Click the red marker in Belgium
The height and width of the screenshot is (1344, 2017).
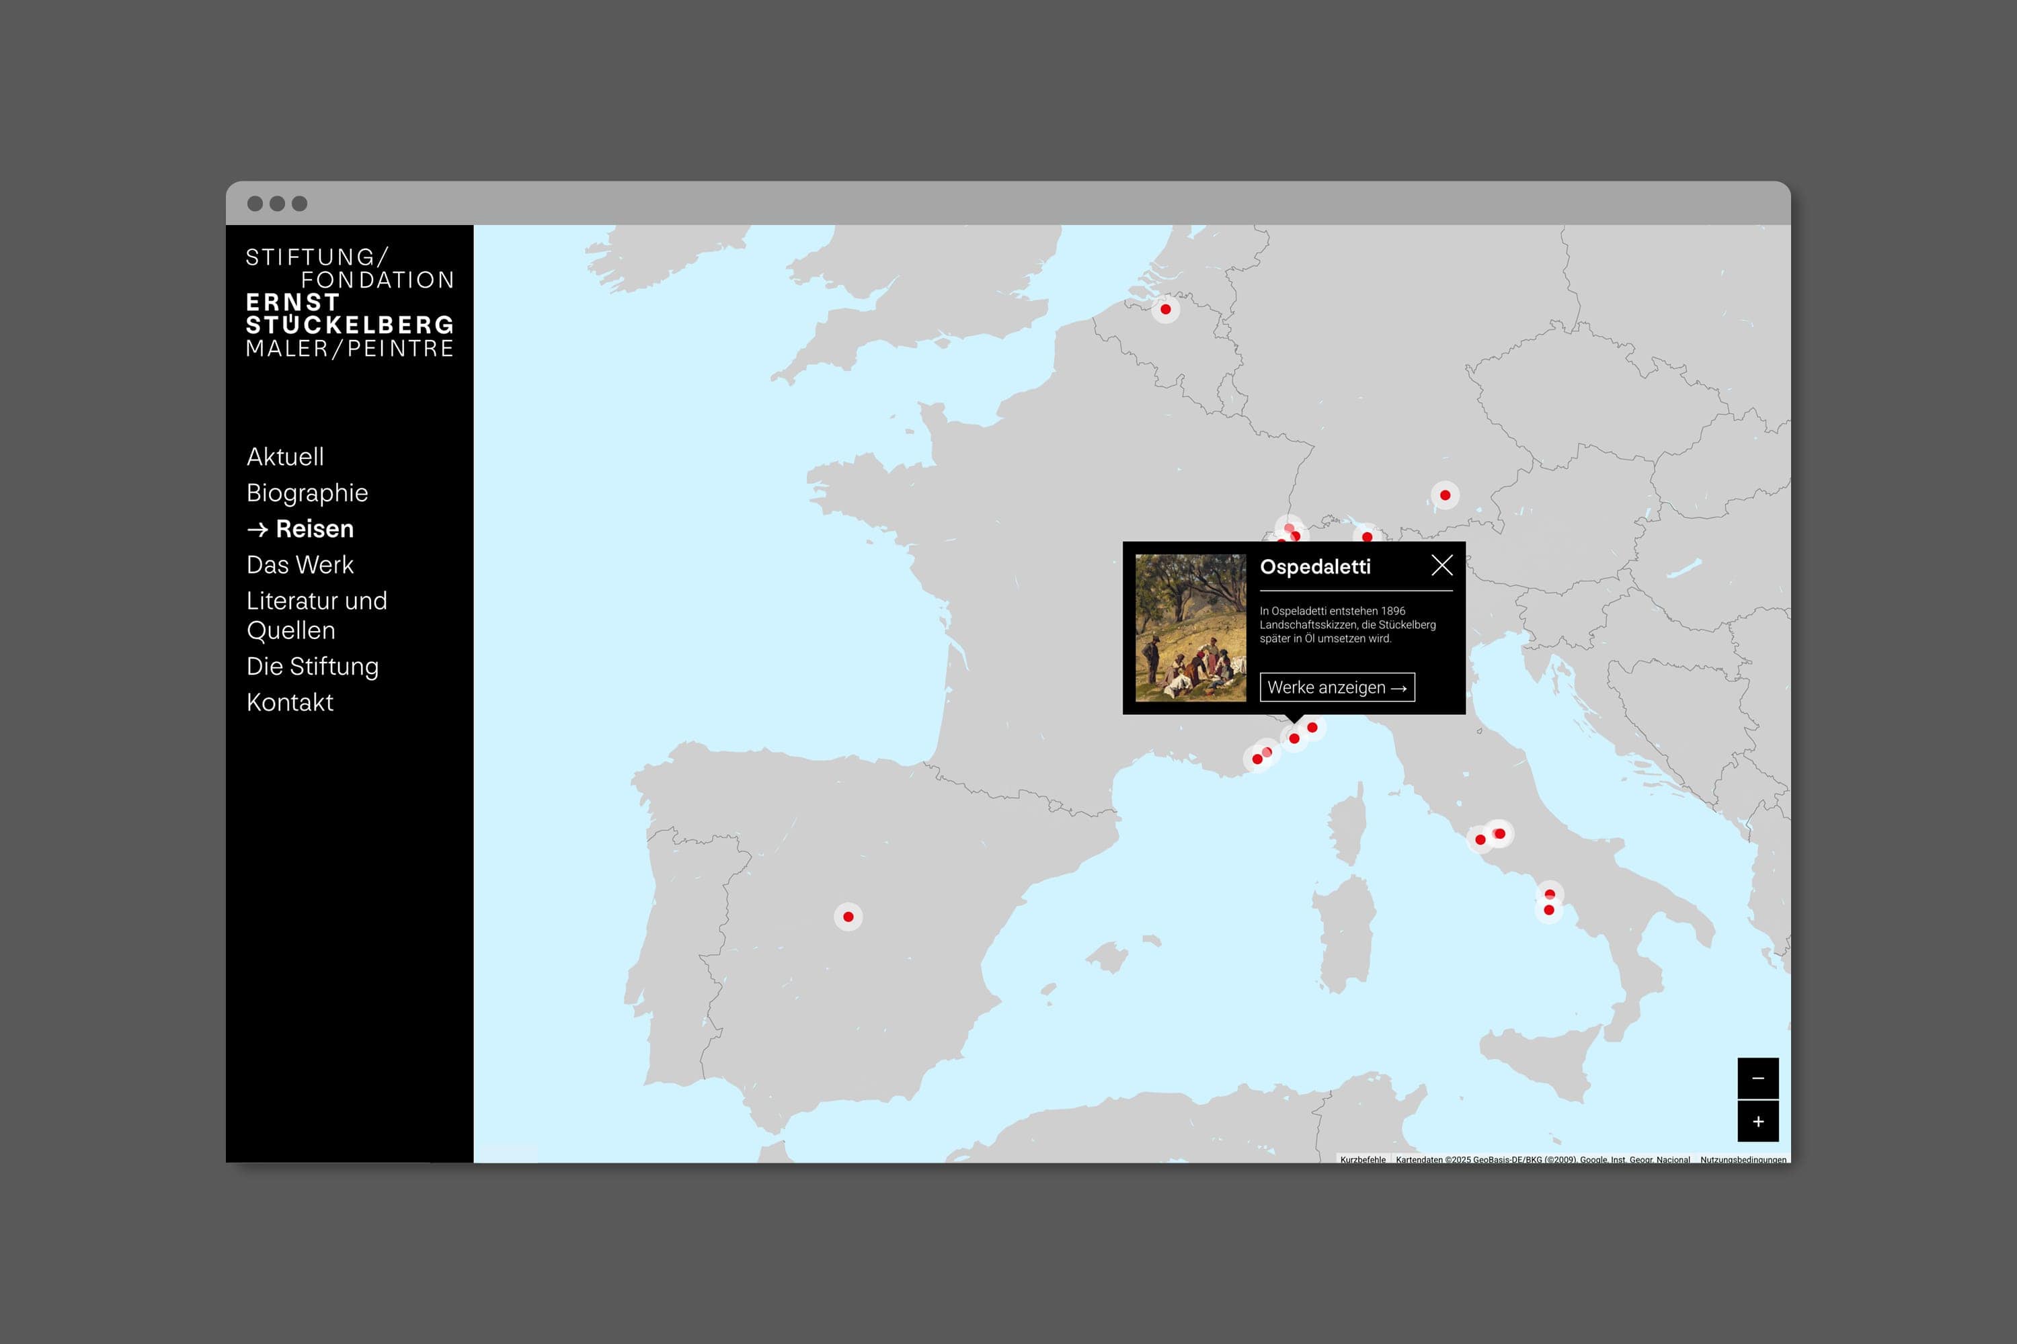click(1165, 309)
